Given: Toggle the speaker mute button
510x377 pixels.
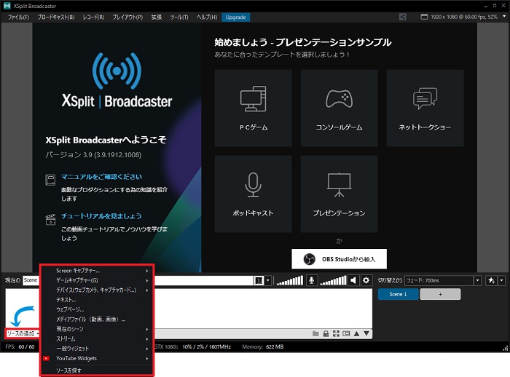Looking at the screenshot, I should [353, 280].
